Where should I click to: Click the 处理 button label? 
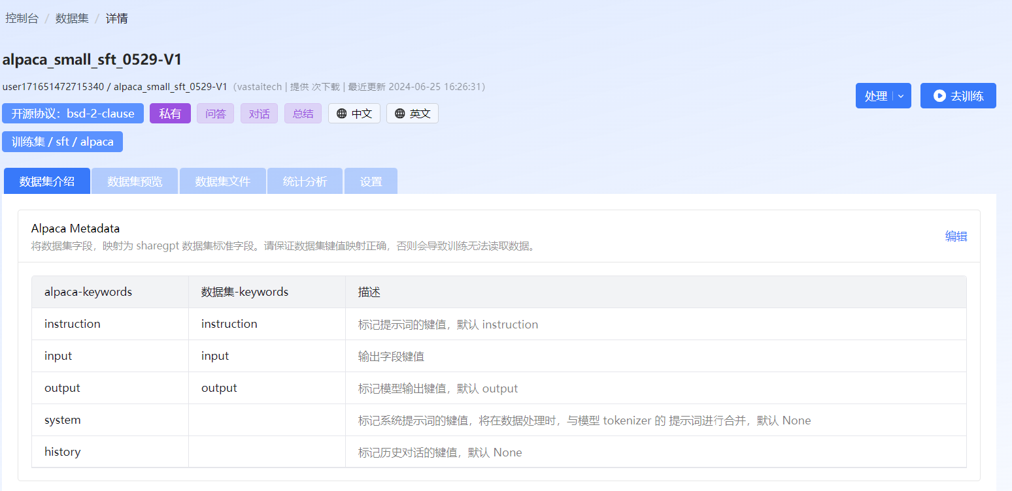coord(875,96)
